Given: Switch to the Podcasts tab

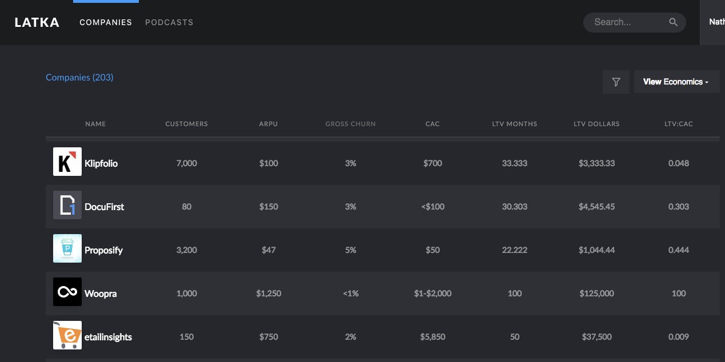Looking at the screenshot, I should [x=169, y=22].
